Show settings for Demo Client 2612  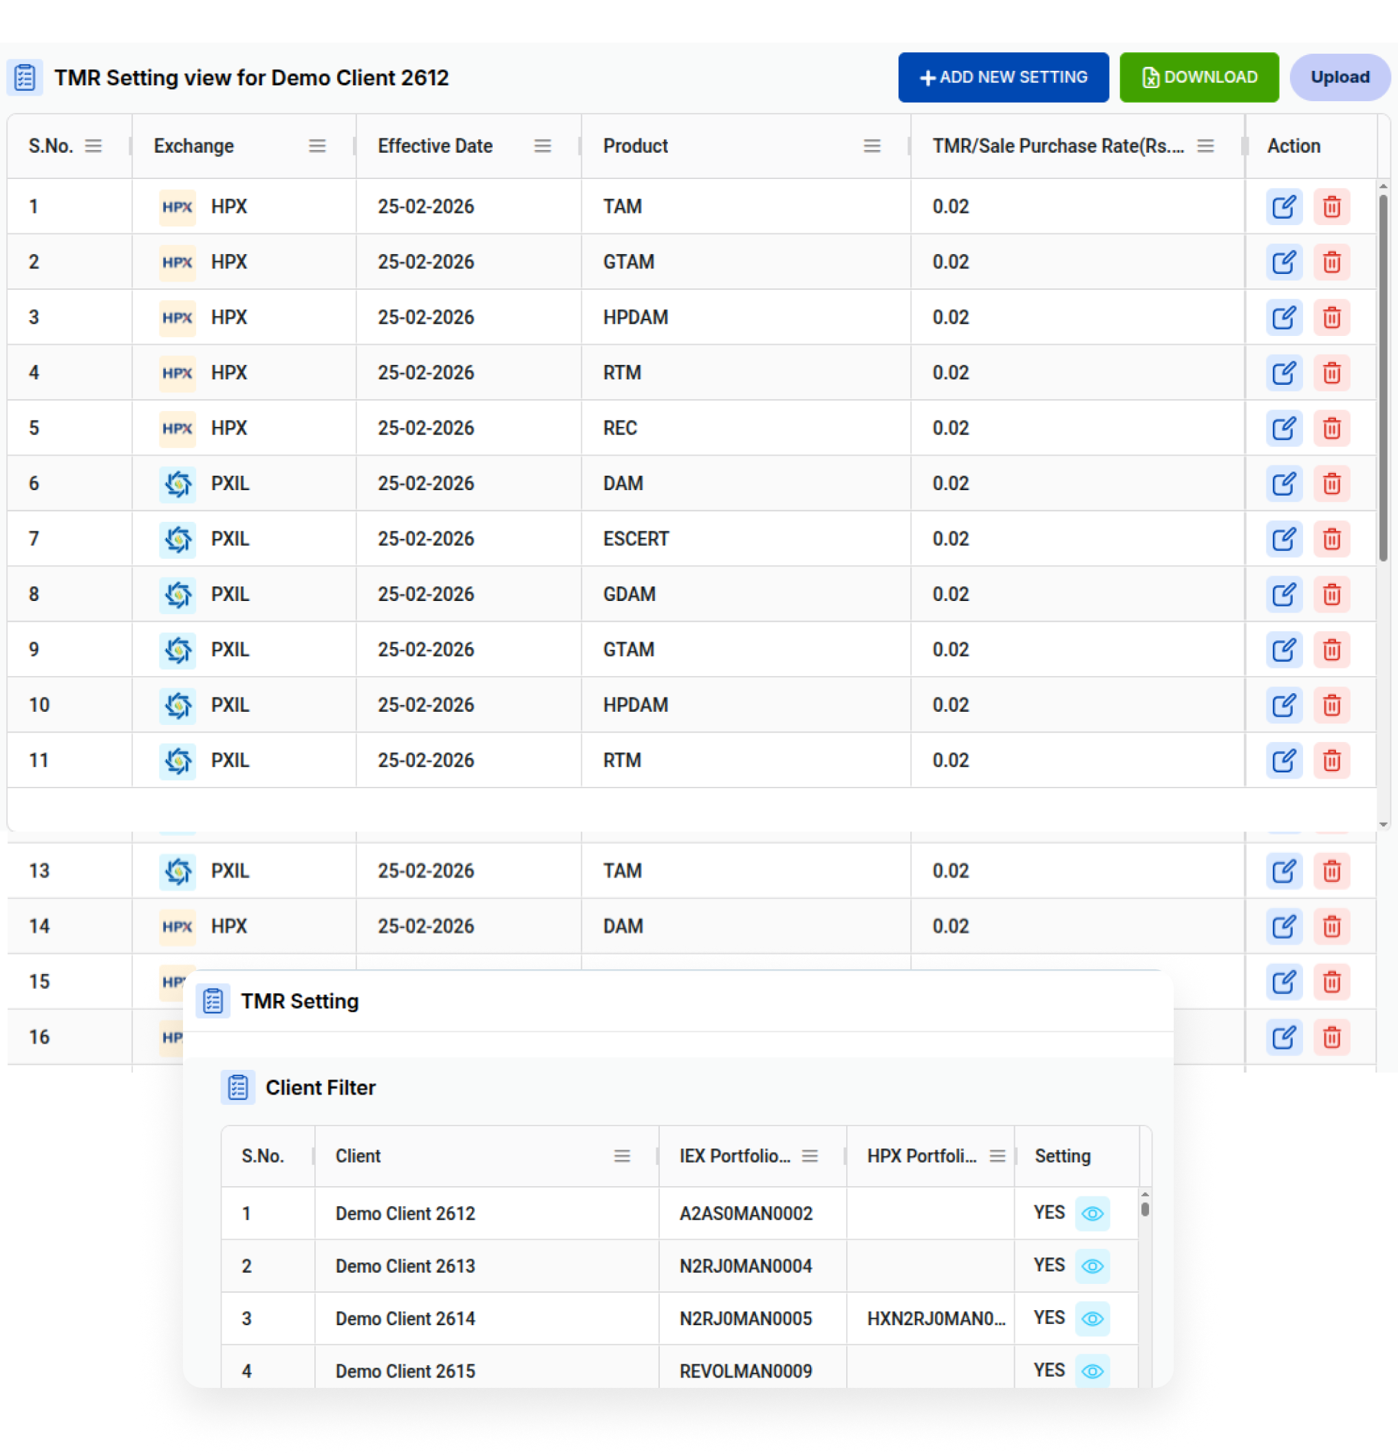coord(1091,1213)
